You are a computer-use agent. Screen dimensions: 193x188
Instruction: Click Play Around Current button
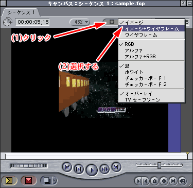[x=104, y=169]
